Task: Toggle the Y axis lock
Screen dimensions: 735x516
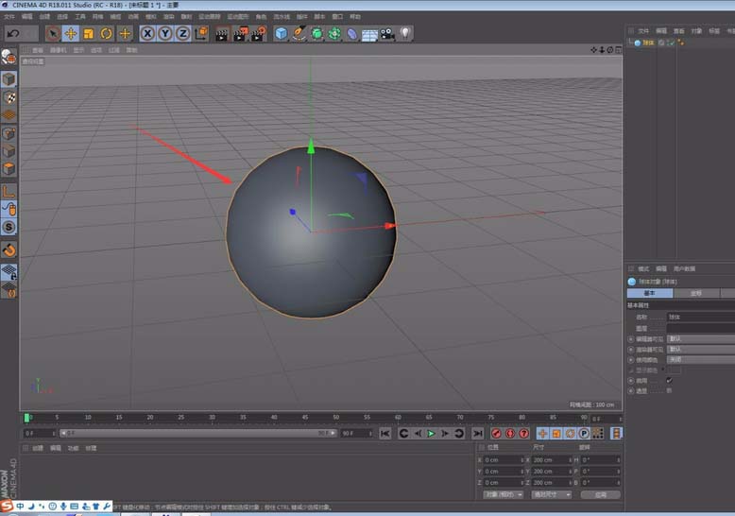Action: [165, 34]
